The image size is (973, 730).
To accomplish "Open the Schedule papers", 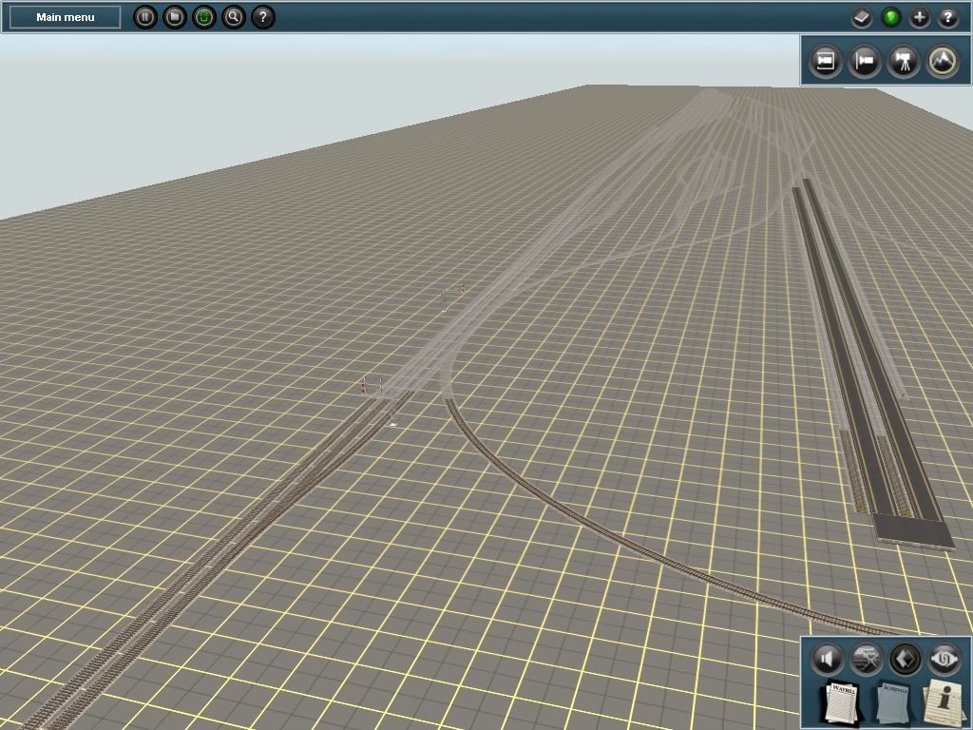I will (892, 702).
